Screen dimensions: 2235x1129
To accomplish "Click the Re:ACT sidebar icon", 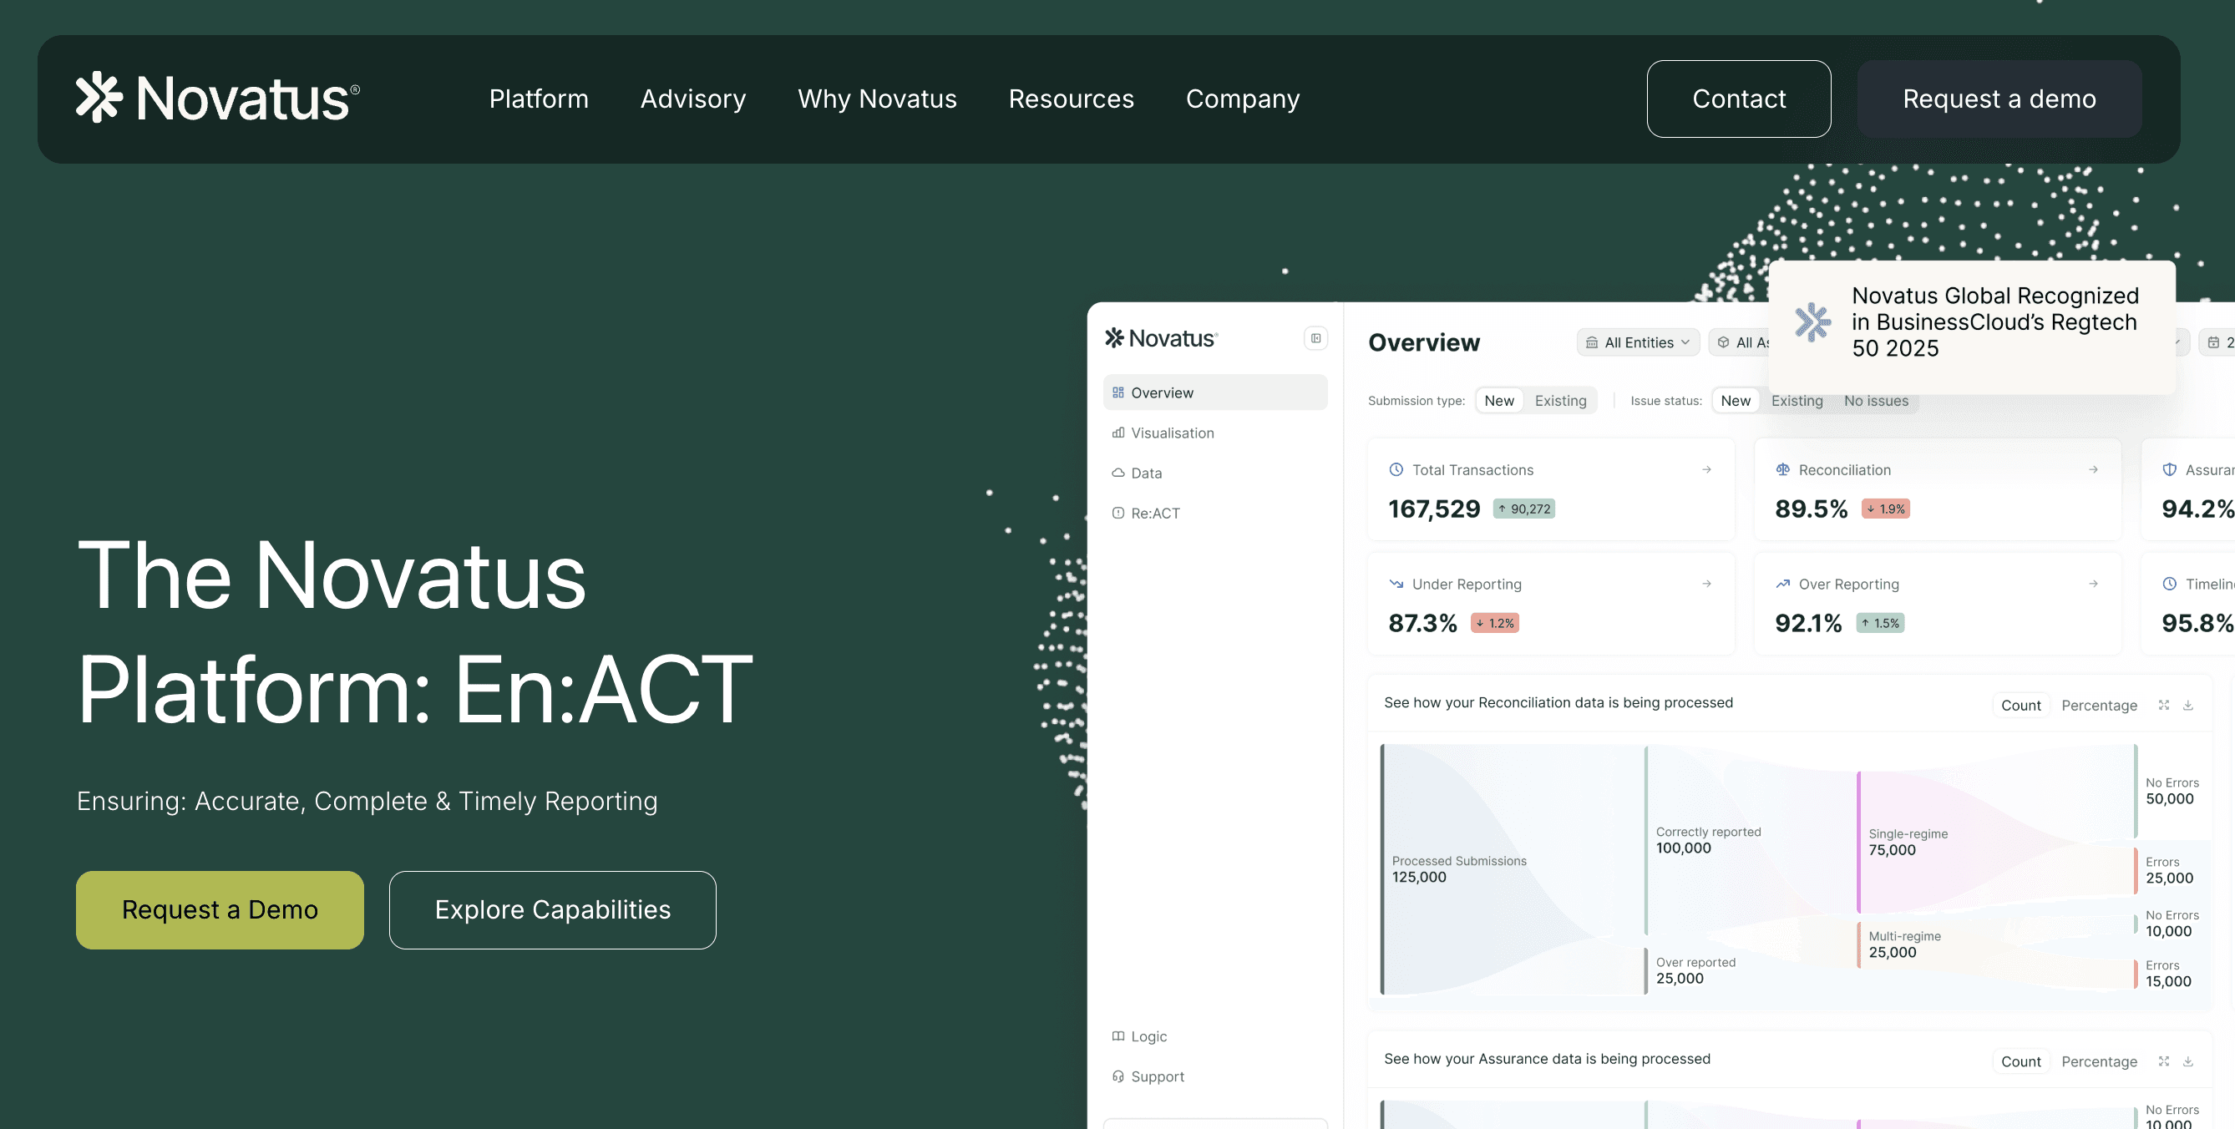I will pos(1118,513).
